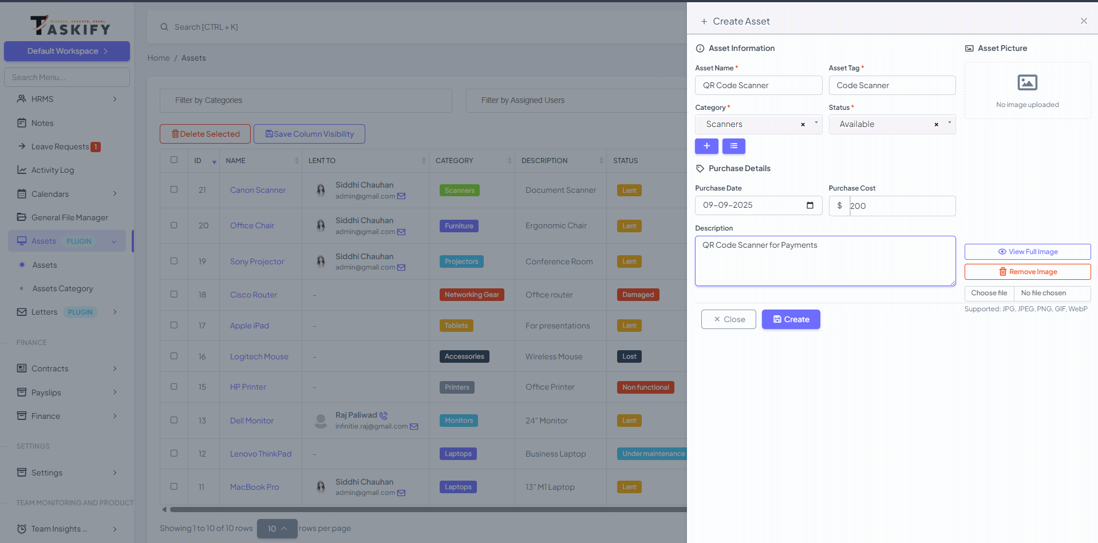Select the Cisco Router row checkbox
The width and height of the screenshot is (1098, 543).
(x=174, y=294)
